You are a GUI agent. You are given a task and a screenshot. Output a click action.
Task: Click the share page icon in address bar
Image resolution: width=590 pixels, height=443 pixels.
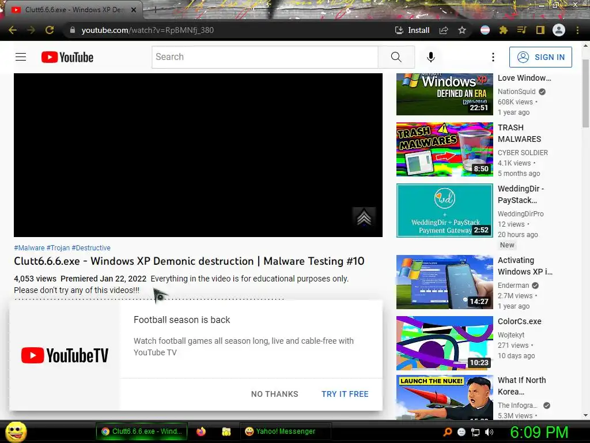click(x=444, y=30)
